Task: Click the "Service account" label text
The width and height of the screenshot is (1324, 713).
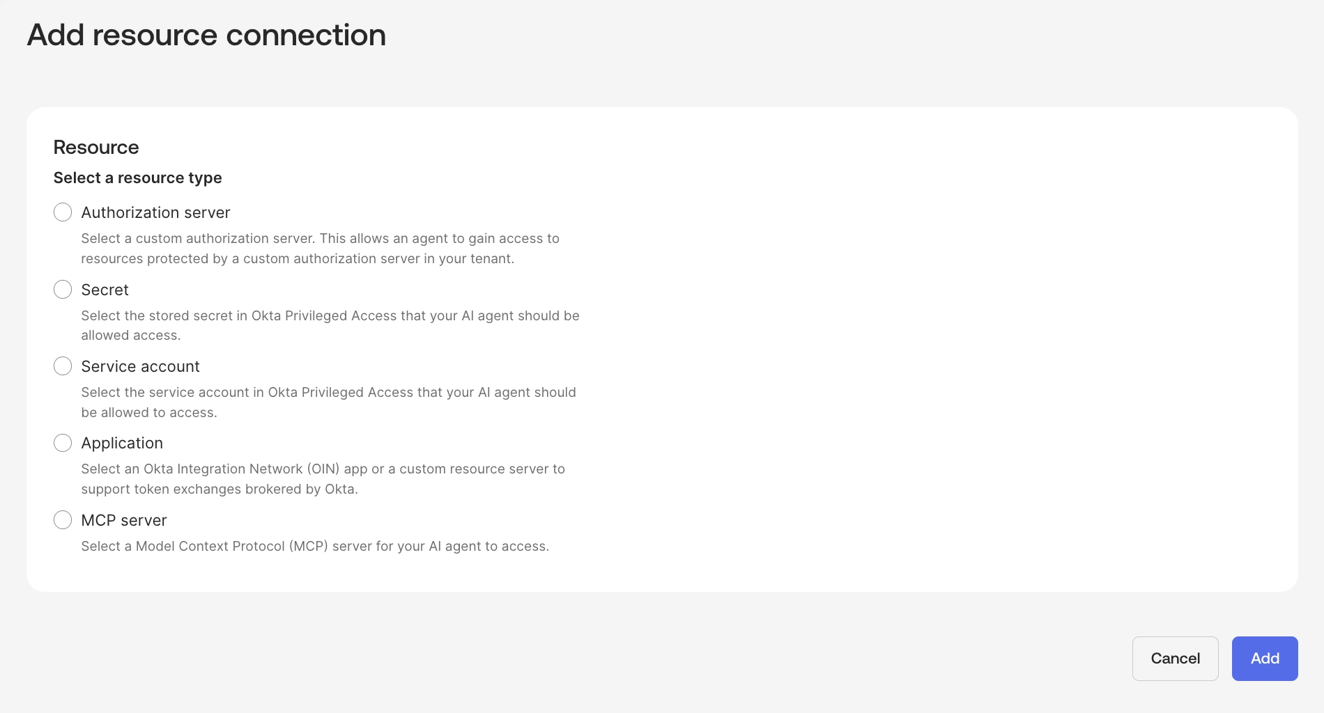Action: pyautogui.click(x=140, y=366)
